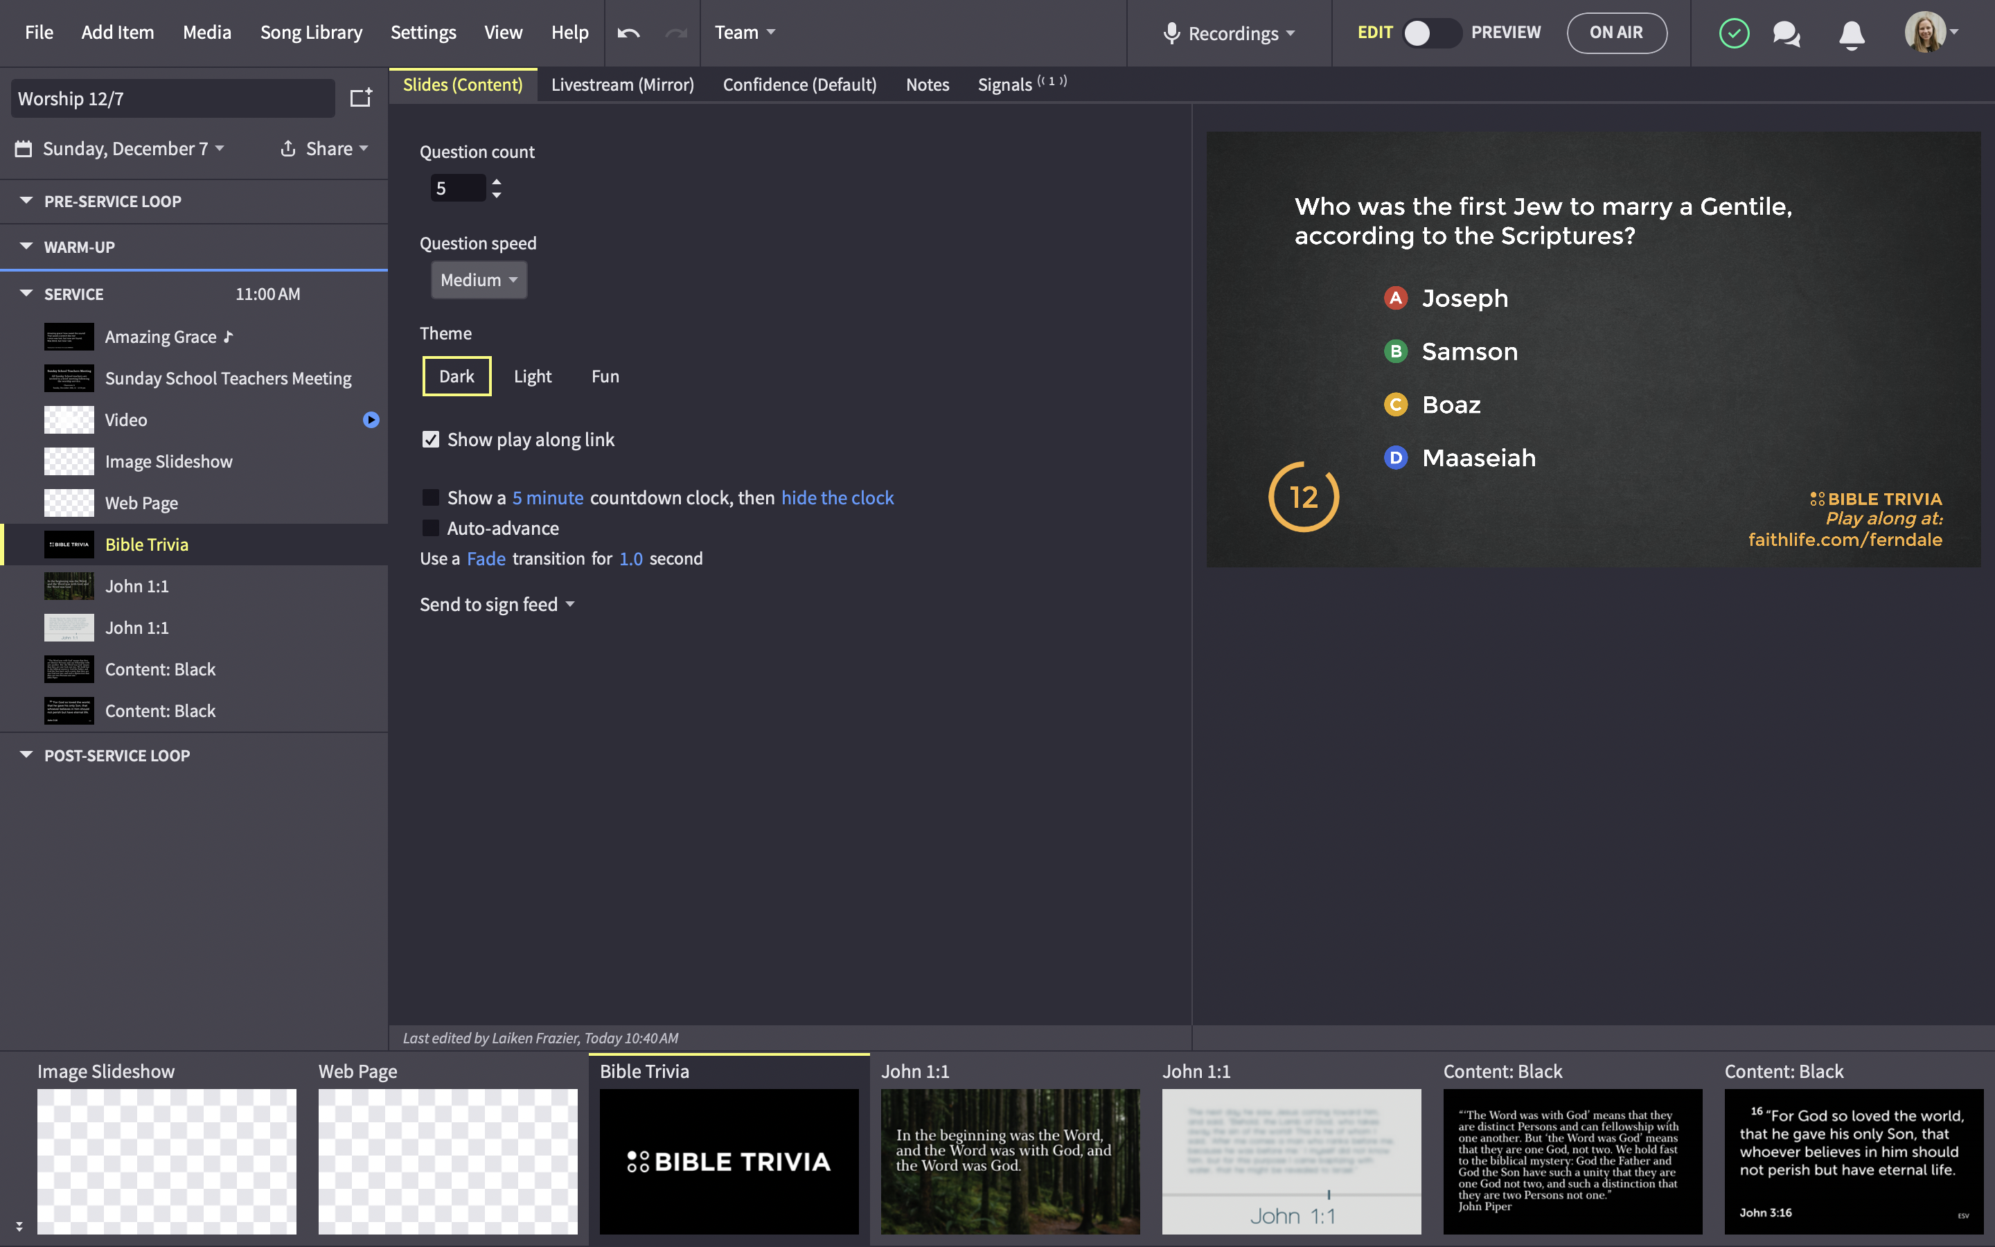Click the blue play icon on Video row
1995x1247 pixels.
[371, 420]
